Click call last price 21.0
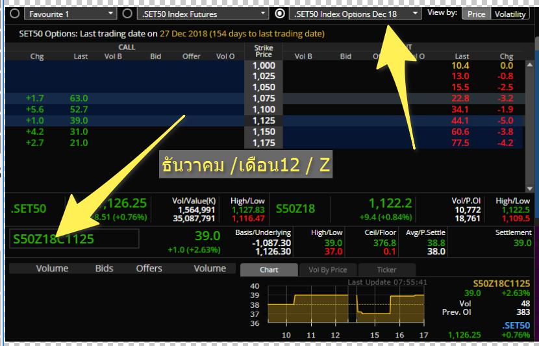 (79, 143)
